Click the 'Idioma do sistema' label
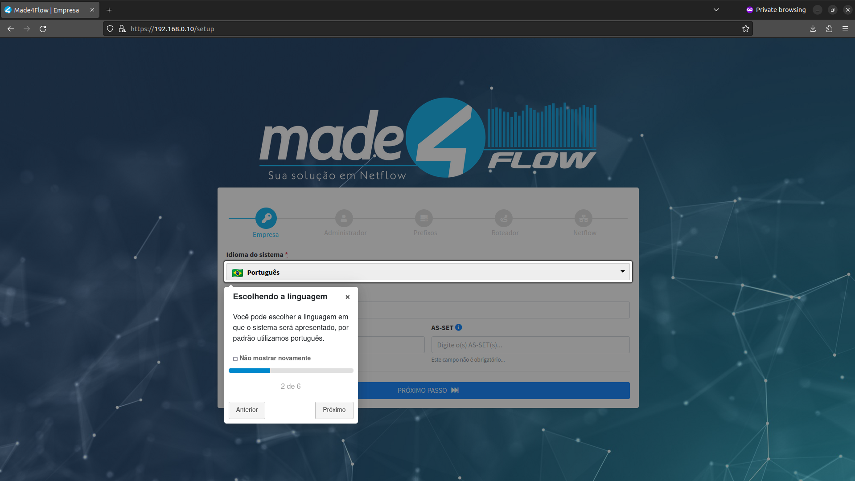 point(255,255)
